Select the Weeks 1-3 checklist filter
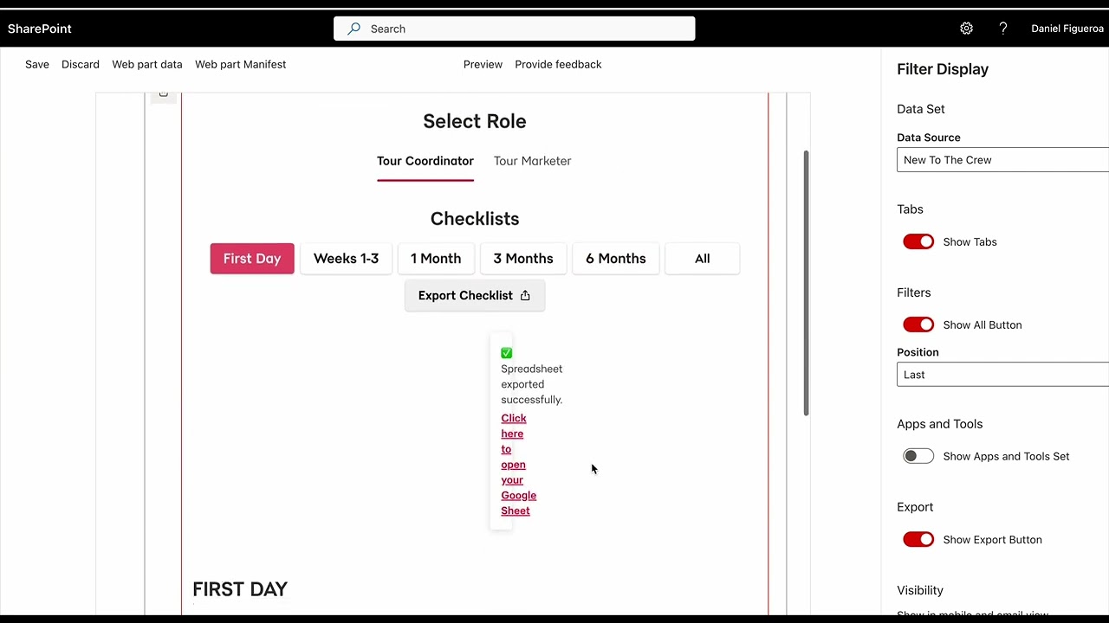Viewport: 1109px width, 623px height. 346,259
